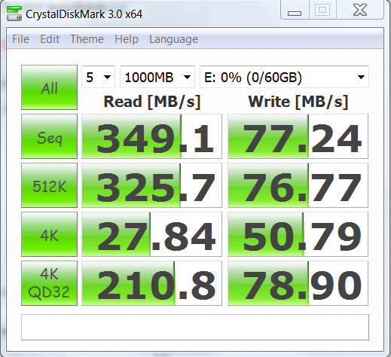Click the Seq read result 349.1
Screen dimensions: 391x357
[152, 136]
